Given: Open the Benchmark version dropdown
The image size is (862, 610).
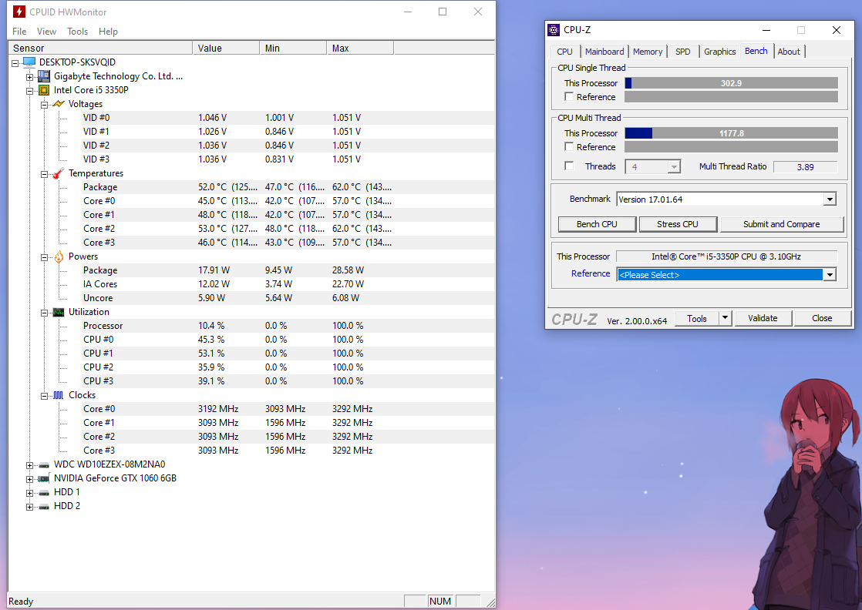Looking at the screenshot, I should point(830,199).
